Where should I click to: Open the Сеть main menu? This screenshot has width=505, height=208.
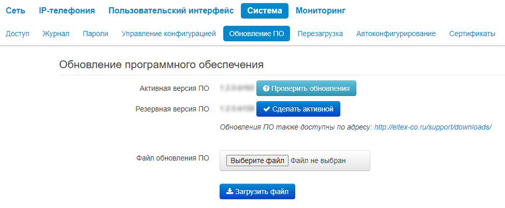point(16,11)
